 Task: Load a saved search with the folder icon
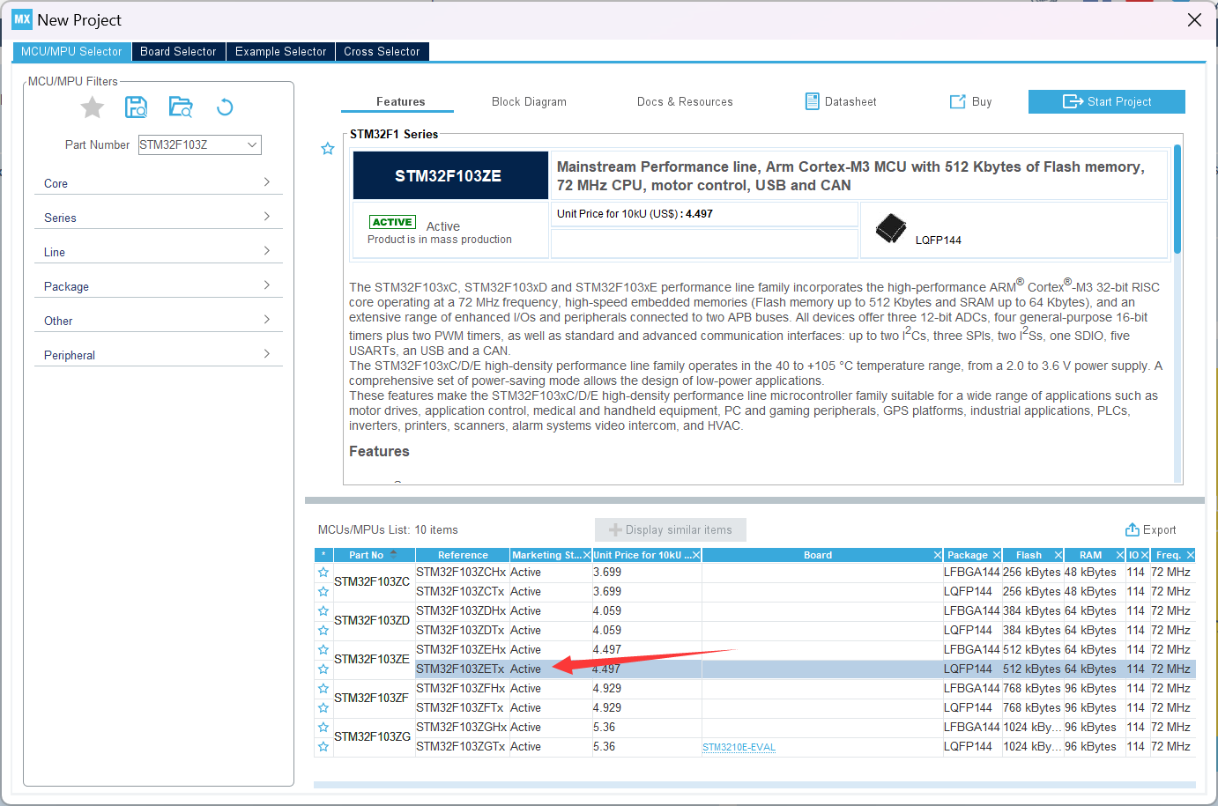point(181,107)
